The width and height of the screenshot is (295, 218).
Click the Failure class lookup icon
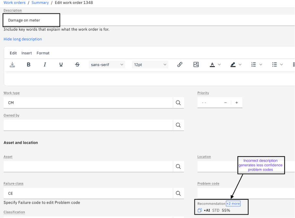[178, 193]
